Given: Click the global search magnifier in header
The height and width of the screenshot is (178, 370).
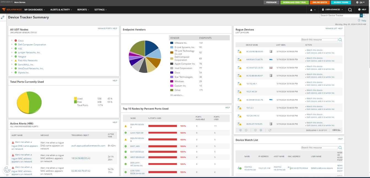Looking at the screenshot, I should tap(350, 10).
